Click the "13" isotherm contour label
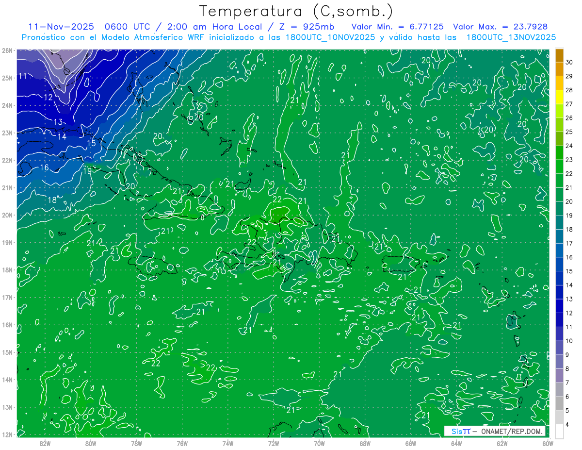The height and width of the screenshot is (450, 582). pyautogui.click(x=58, y=122)
